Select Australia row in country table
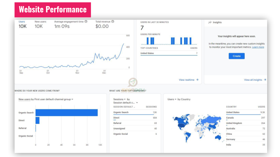Viewport: 280px width, 157px height. [246, 129]
